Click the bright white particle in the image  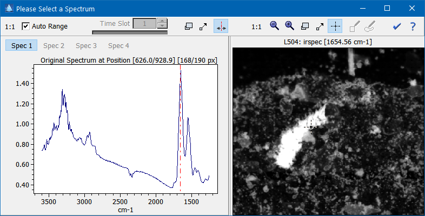click(x=291, y=145)
